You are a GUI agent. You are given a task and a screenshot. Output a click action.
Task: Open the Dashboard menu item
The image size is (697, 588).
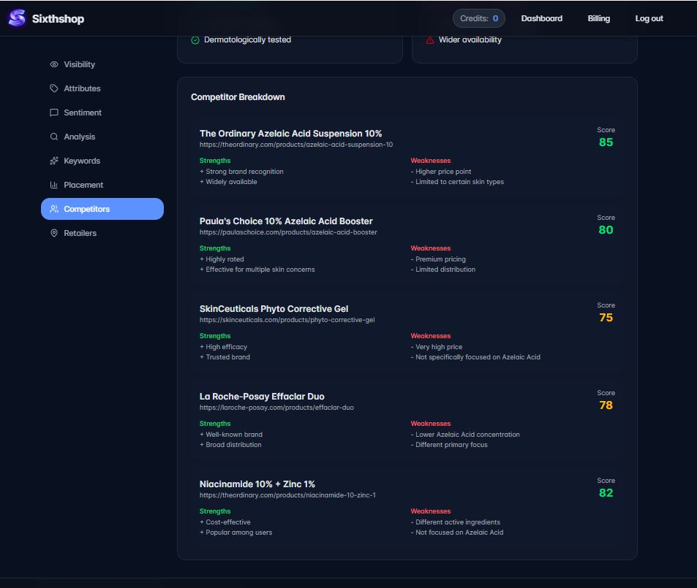point(541,18)
